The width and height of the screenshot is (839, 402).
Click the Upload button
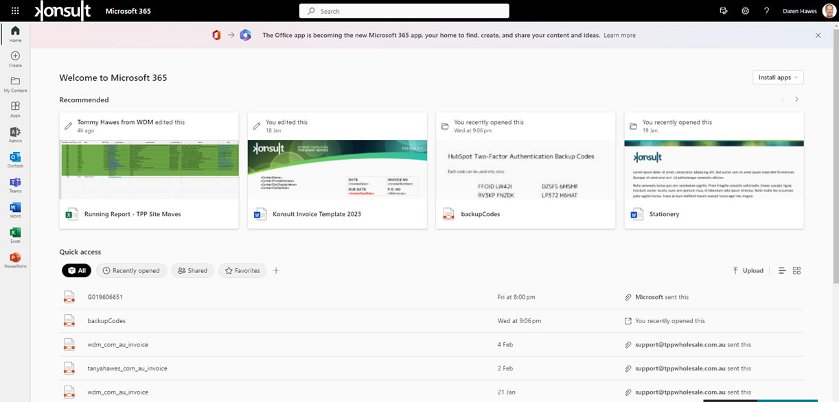[748, 271]
